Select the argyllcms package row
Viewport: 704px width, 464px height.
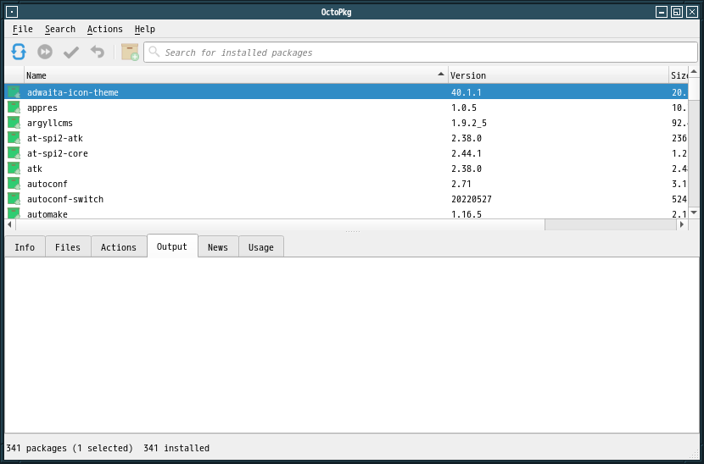click(346, 123)
